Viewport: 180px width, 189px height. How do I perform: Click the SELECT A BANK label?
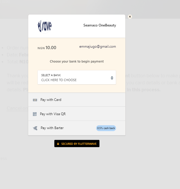51,75
